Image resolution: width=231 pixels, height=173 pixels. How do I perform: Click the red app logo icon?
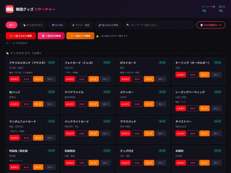click(x=9, y=9)
